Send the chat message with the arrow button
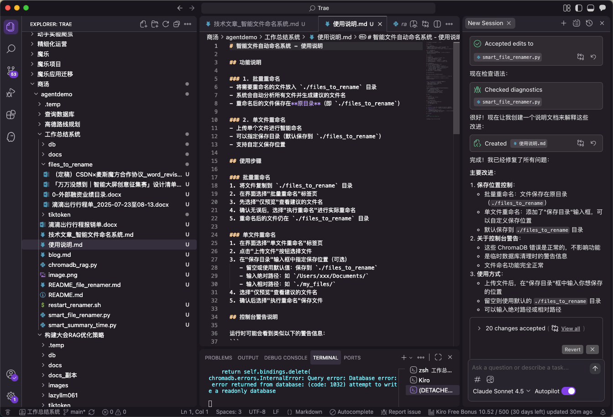This screenshot has height=417, width=613. tap(595, 368)
